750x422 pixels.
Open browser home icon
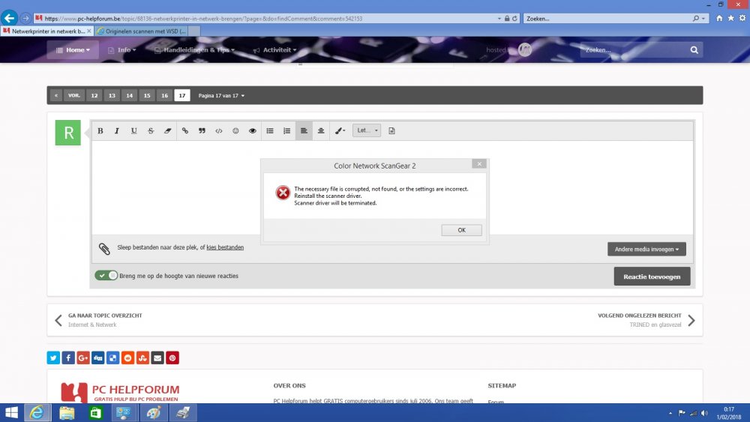click(719, 18)
